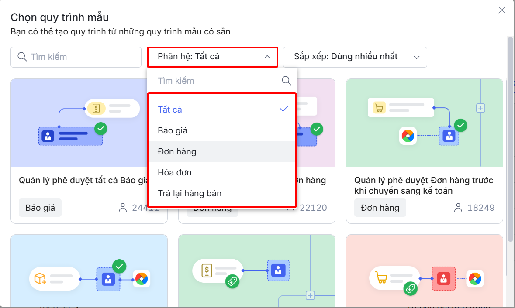The height and width of the screenshot is (308, 515).
Task: Click the dollar document icon in bottom-middle template
Action: pos(207,270)
